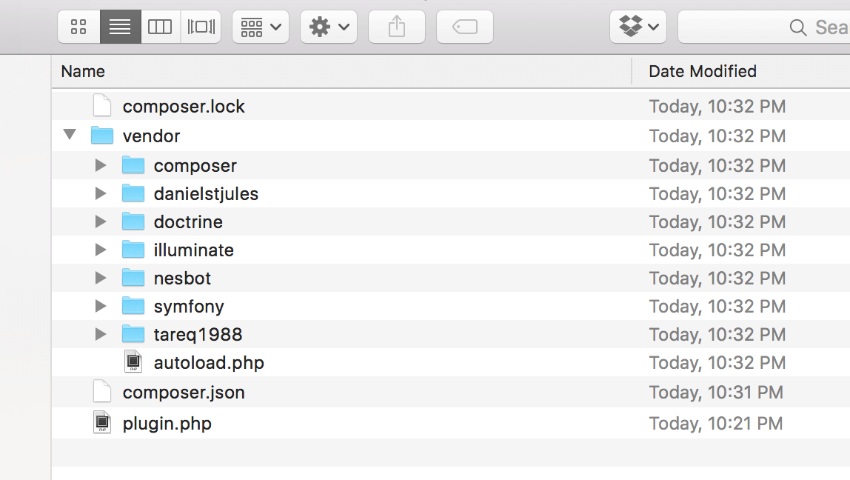850x480 pixels.
Task: Click the Share toolbar button
Action: click(397, 27)
